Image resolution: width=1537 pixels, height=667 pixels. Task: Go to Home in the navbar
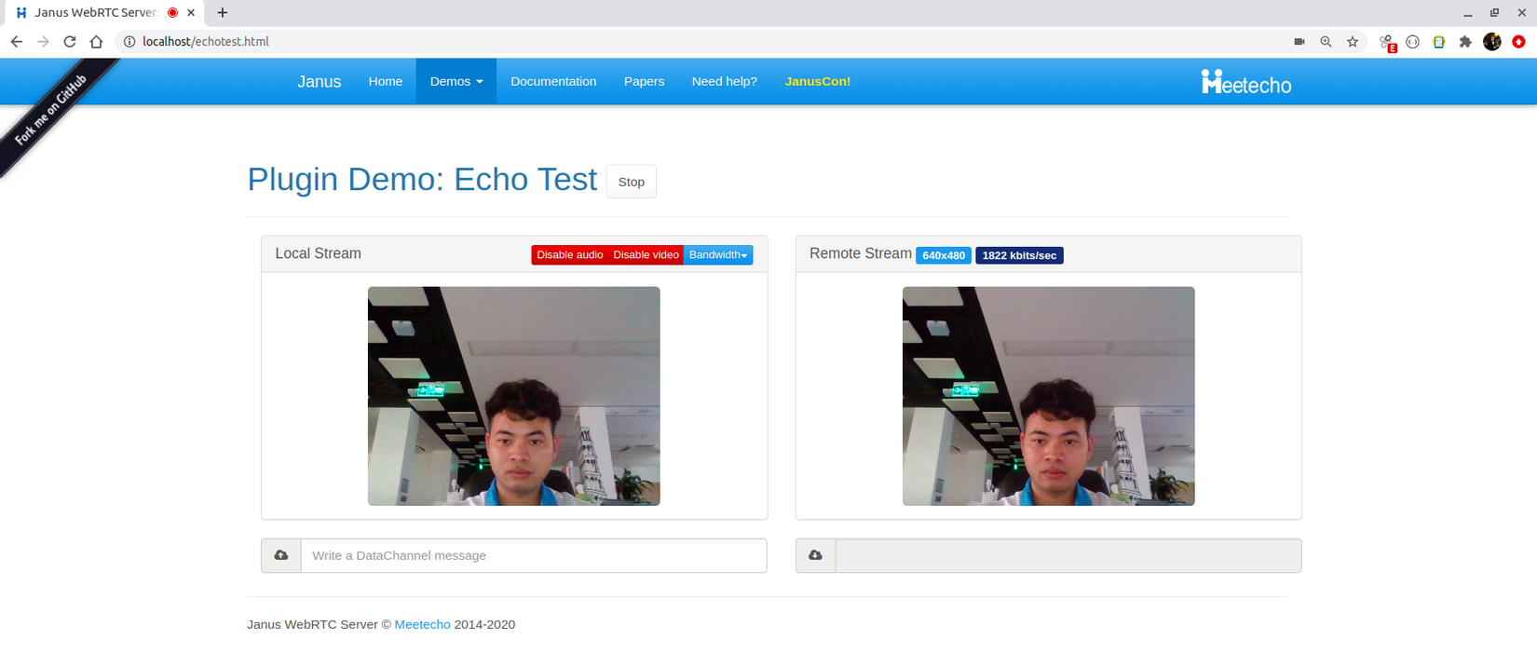pyautogui.click(x=386, y=81)
